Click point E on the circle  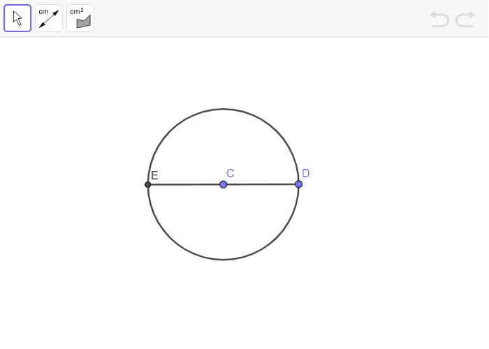(x=148, y=184)
